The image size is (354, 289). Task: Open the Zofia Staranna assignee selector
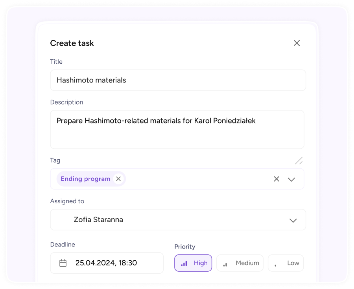(x=178, y=220)
